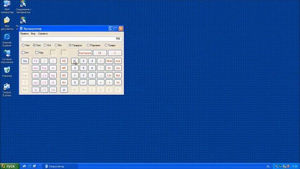300x169 pixels.
Task: Click the Lsh shift button
Action: pos(109,75)
